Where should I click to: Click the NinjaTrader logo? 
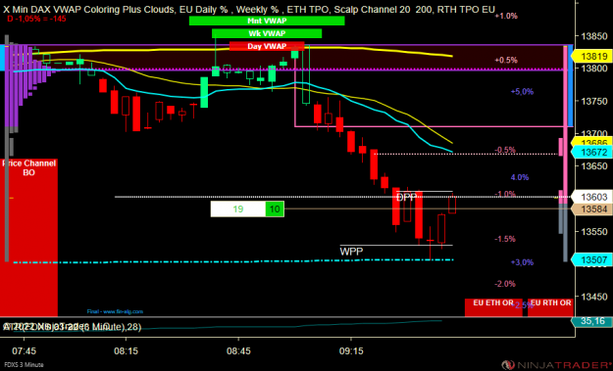pos(557,365)
